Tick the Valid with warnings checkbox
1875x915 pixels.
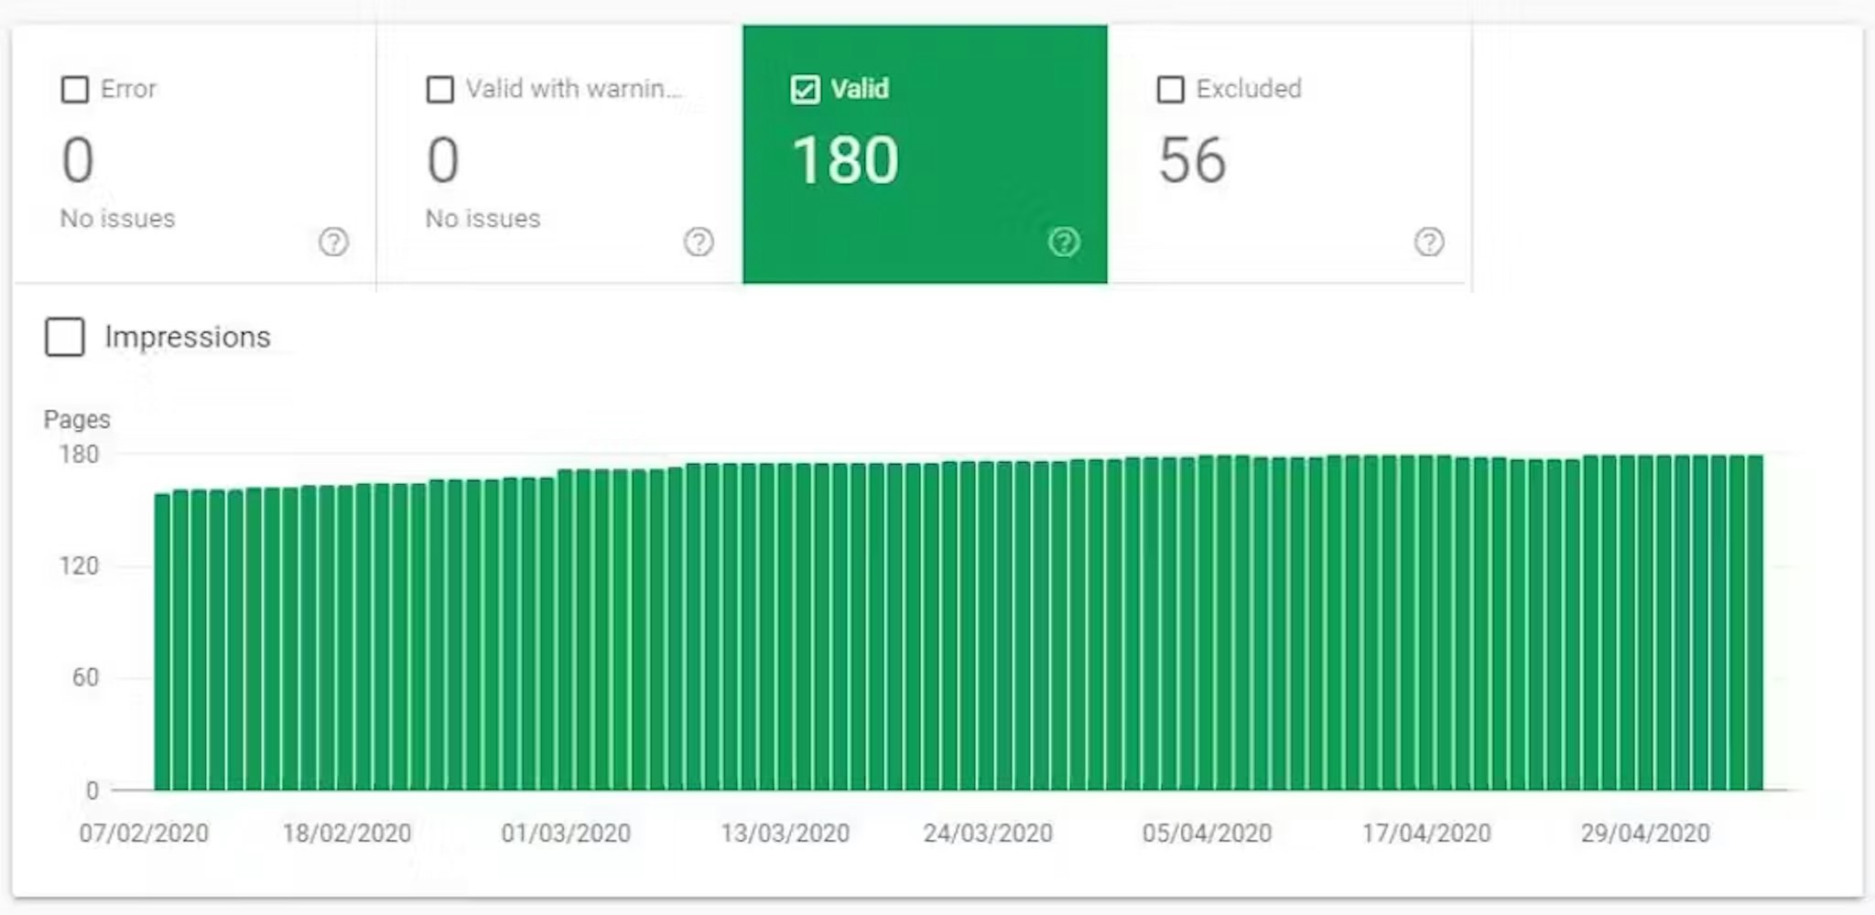[440, 90]
